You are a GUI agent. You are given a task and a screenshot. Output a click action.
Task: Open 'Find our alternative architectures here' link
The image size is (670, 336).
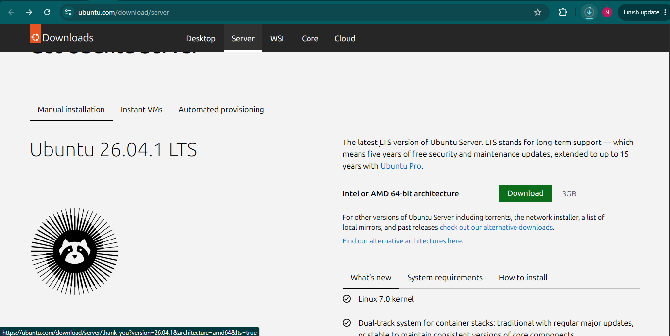[402, 241]
